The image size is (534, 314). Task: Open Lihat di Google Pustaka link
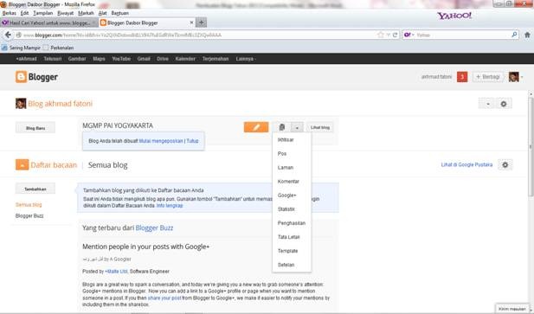(466, 164)
